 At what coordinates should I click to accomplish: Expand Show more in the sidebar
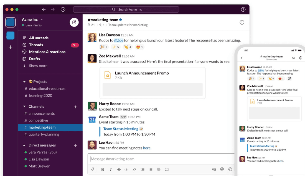click(38, 66)
